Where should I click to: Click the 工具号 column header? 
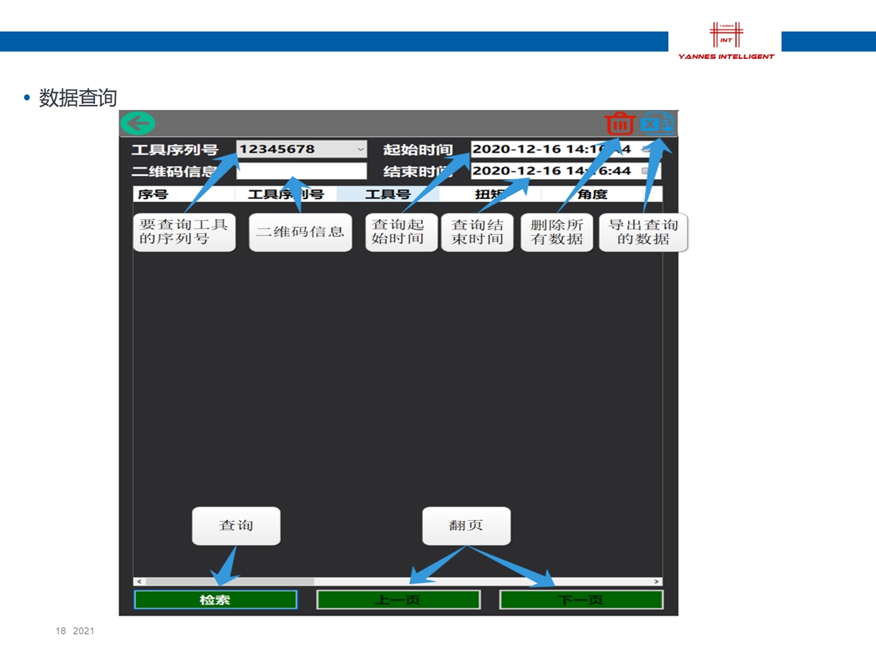coord(388,194)
